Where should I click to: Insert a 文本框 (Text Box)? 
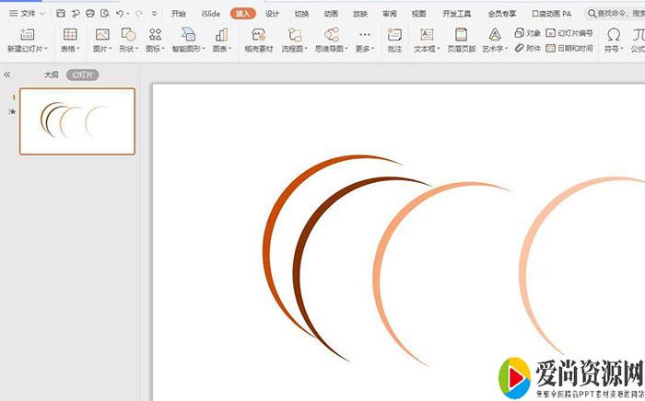pyautogui.click(x=427, y=35)
